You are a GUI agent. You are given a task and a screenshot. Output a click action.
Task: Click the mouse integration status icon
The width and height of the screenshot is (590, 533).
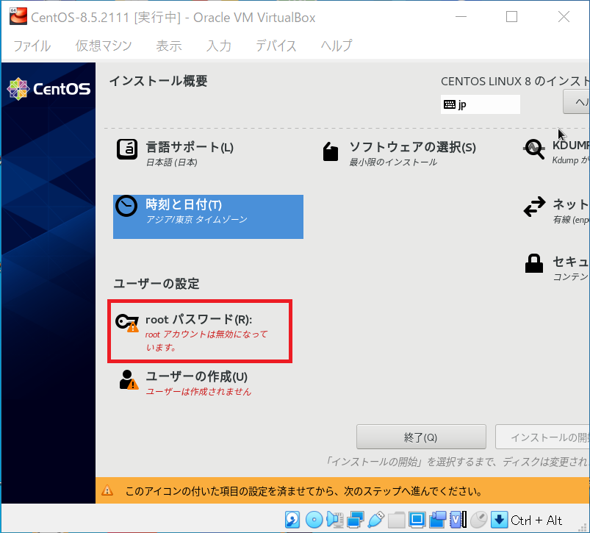click(x=478, y=520)
